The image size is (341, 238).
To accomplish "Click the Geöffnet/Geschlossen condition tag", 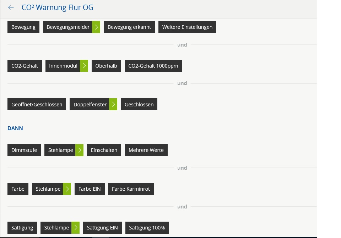I will tap(37, 105).
